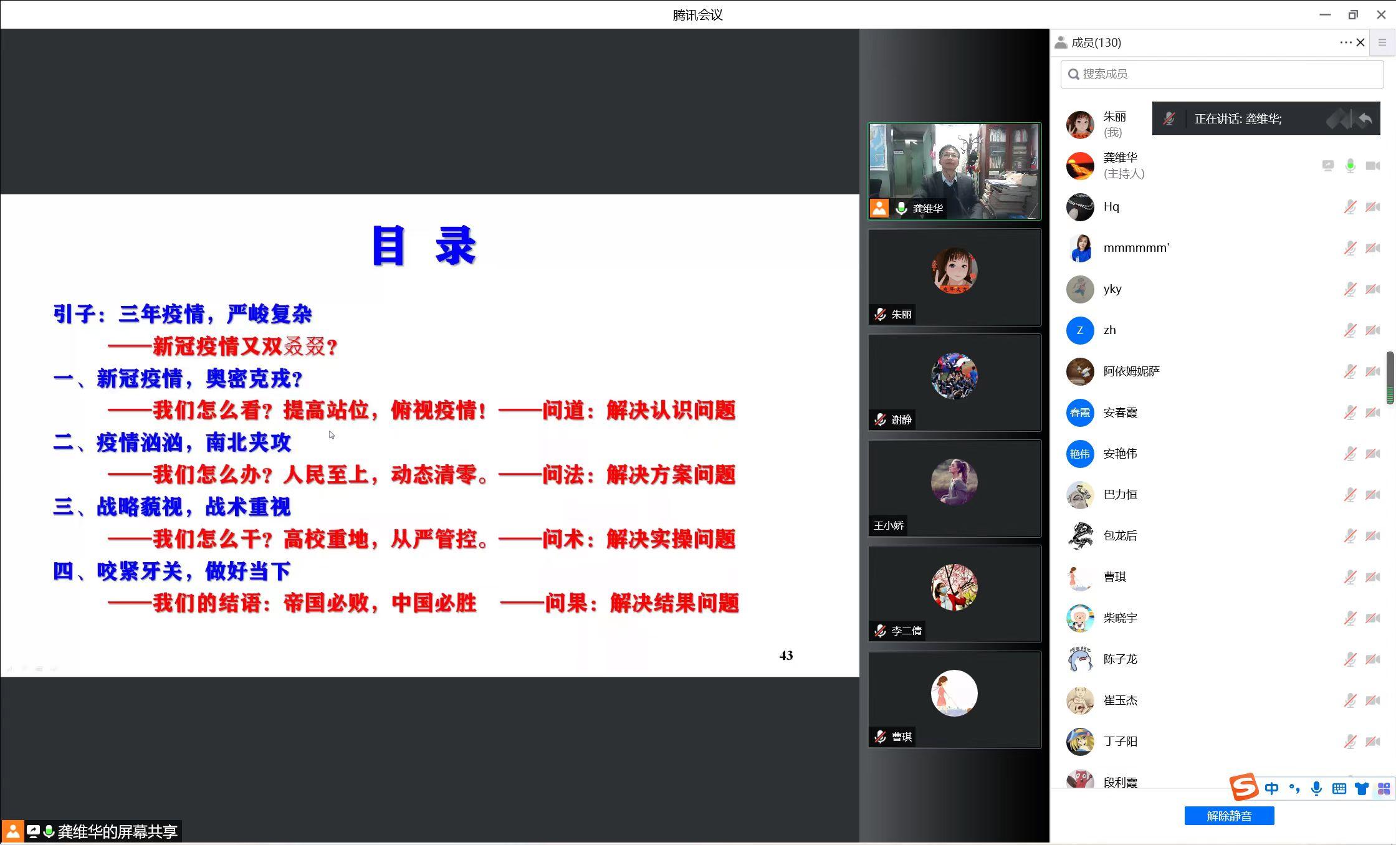Click 龚维华's green microphone icon in list

pyautogui.click(x=1350, y=166)
